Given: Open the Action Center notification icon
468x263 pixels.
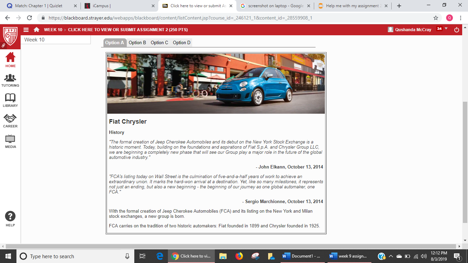Looking at the screenshot, I should point(457,256).
